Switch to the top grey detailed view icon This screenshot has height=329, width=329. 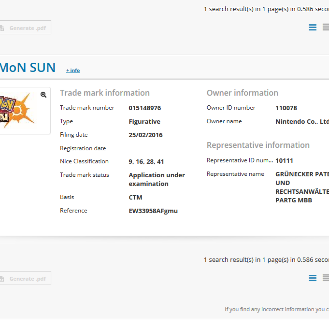pos(325,28)
